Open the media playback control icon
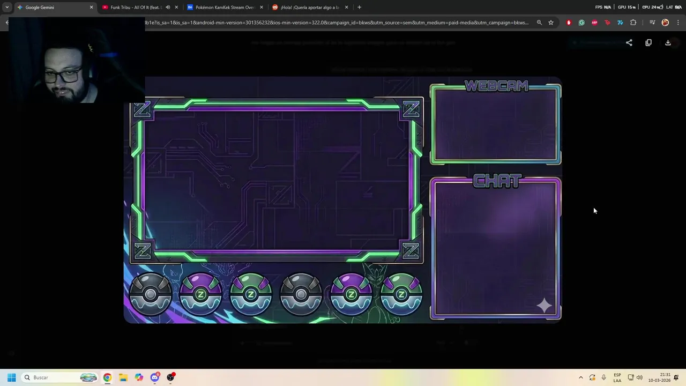This screenshot has width=686, height=386. coord(652,23)
